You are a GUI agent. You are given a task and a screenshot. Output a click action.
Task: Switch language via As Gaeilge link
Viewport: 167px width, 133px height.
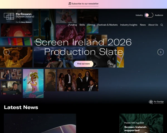tap(159, 102)
